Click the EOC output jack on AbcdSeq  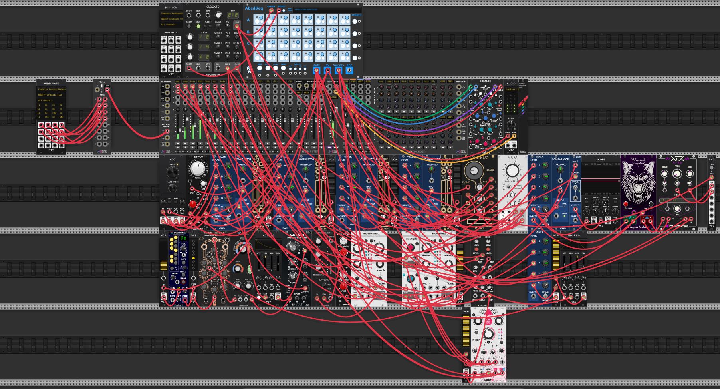coord(349,71)
